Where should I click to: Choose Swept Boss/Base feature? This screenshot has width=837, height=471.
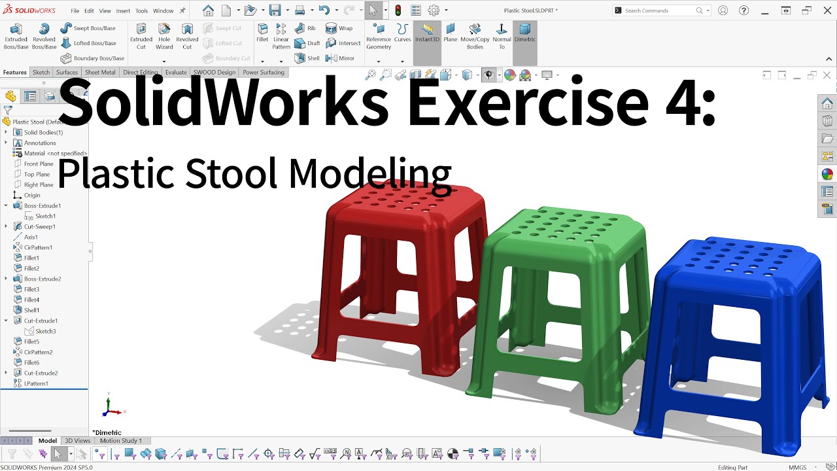coord(88,28)
